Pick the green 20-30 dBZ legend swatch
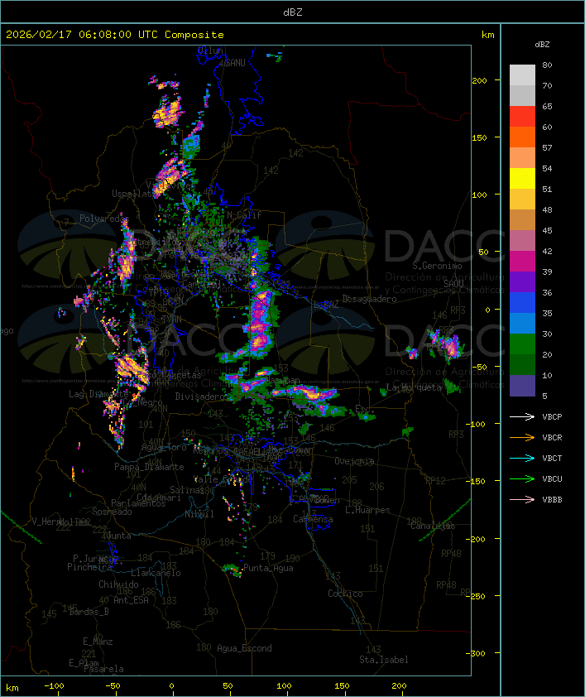Image resolution: width=585 pixels, height=697 pixels. [522, 344]
